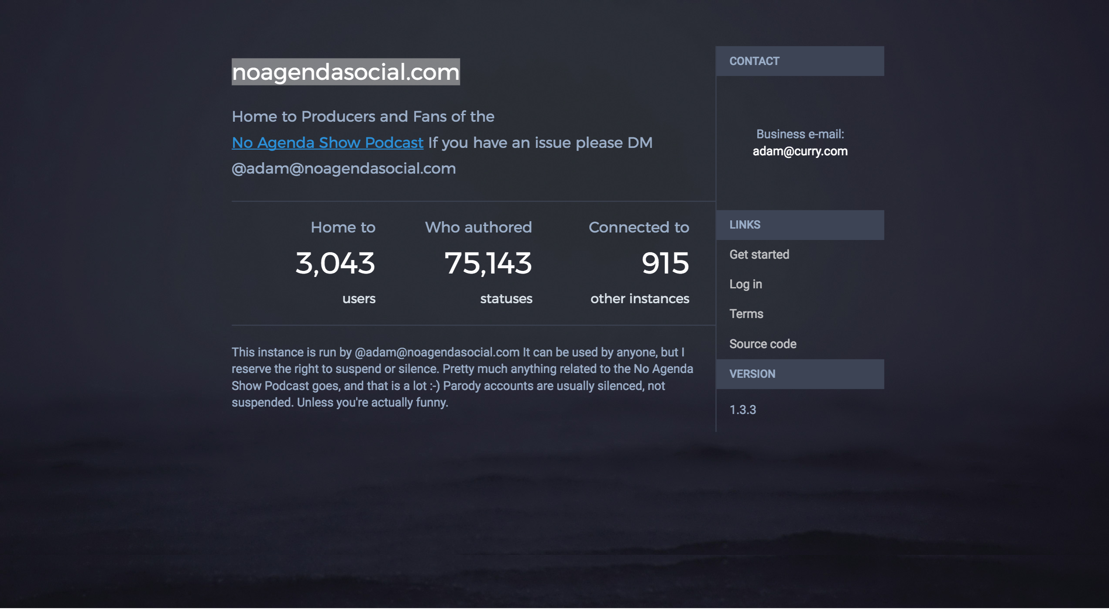Open the Get started link

click(x=759, y=254)
